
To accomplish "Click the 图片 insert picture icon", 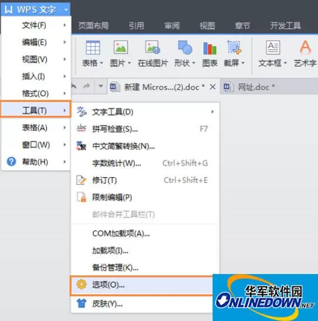I will point(121,48).
